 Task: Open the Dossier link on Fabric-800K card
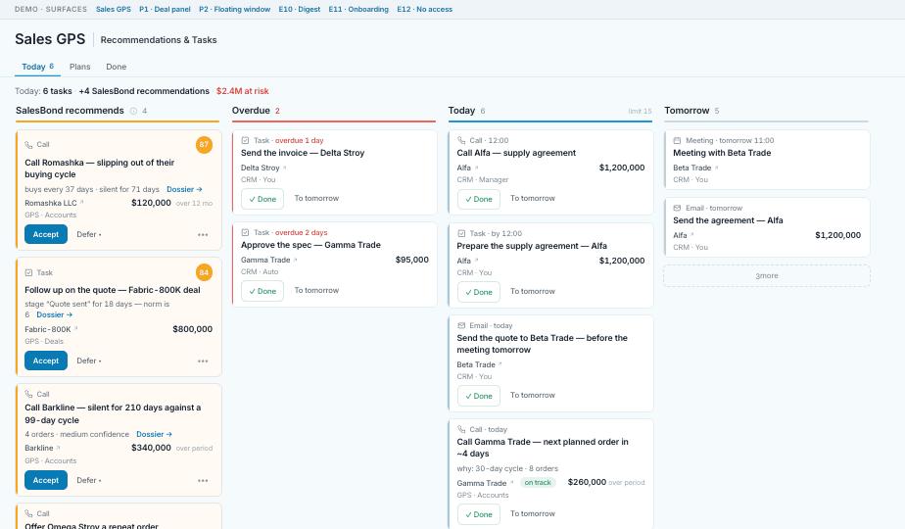(54, 314)
